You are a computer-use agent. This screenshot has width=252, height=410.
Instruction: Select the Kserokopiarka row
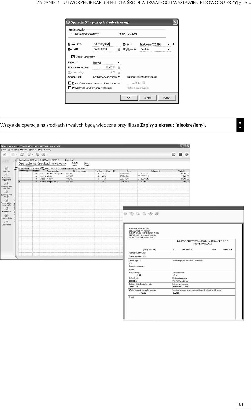pyautogui.click(x=104, y=176)
